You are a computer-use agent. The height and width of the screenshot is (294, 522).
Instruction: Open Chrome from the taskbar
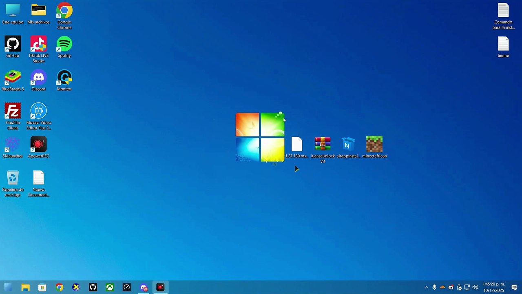click(60, 287)
